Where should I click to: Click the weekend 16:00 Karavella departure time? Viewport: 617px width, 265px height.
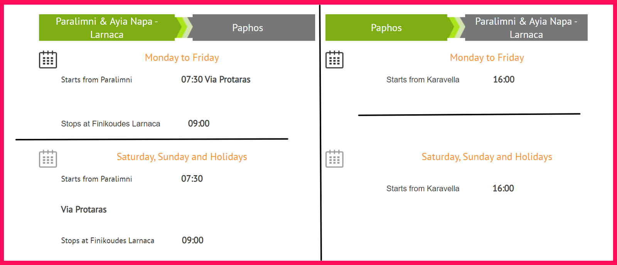click(x=503, y=188)
